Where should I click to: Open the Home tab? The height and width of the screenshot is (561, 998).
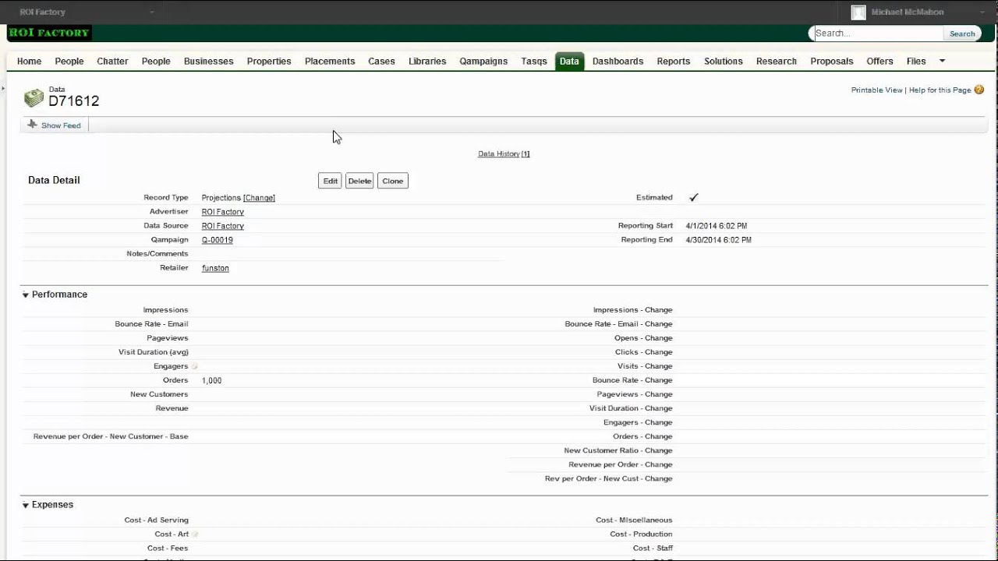[29, 62]
